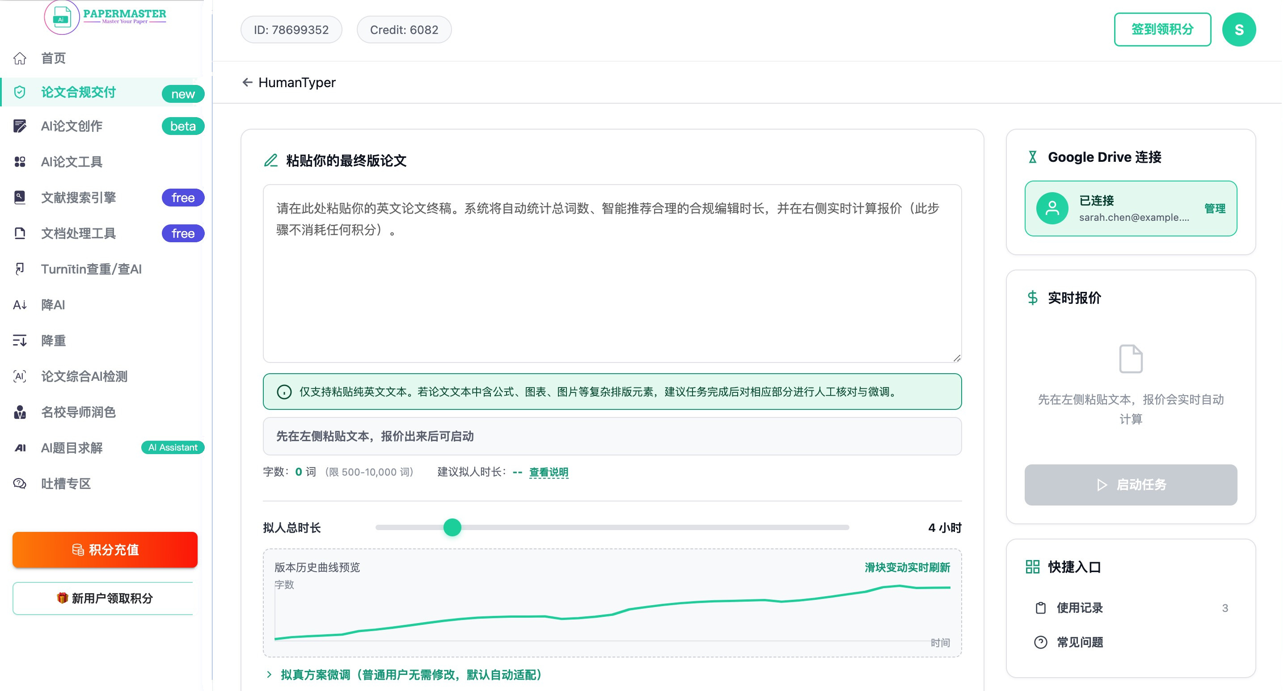Click the 积分充值 button
Viewport: 1284px width, 691px height.
105,549
